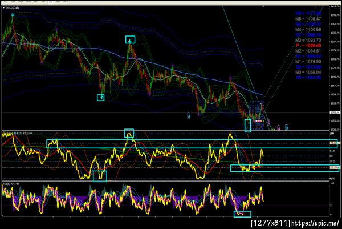Select the blue S3 support level label
Screen dimensions: 342x229
308,77
